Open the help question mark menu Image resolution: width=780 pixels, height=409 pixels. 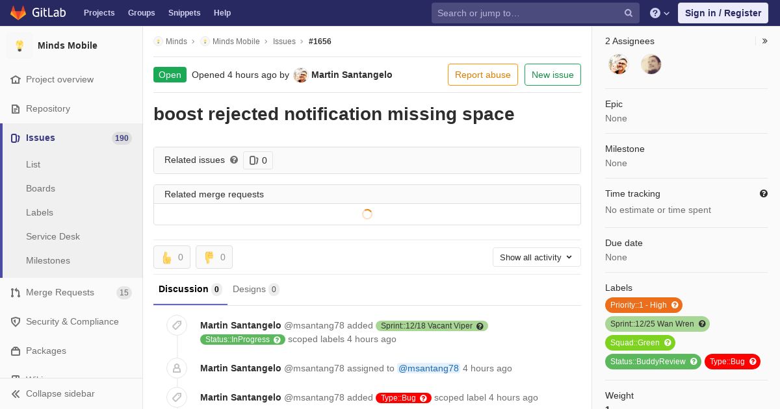[x=660, y=13]
